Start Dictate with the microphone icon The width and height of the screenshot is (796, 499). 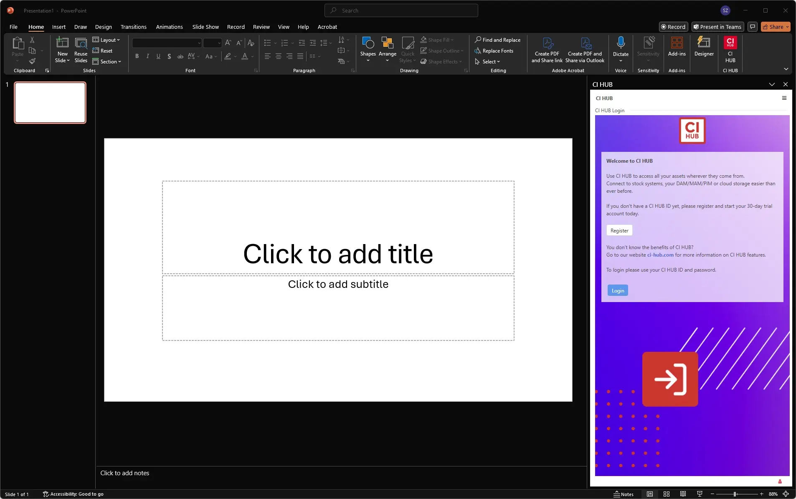[621, 43]
